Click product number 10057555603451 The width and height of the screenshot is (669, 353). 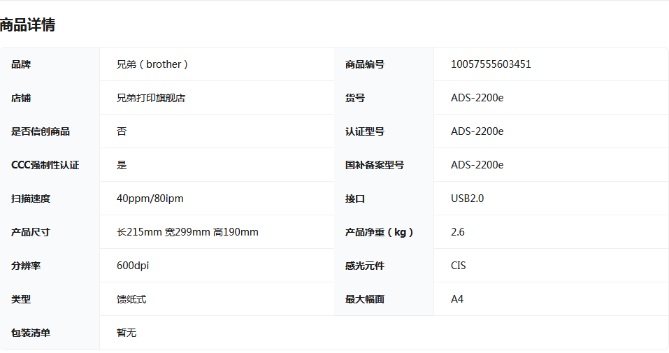pyautogui.click(x=491, y=64)
